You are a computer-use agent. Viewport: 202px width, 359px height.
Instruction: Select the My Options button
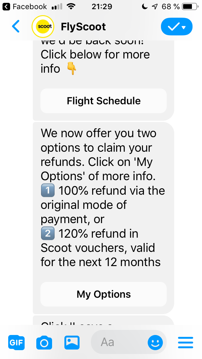click(x=104, y=294)
